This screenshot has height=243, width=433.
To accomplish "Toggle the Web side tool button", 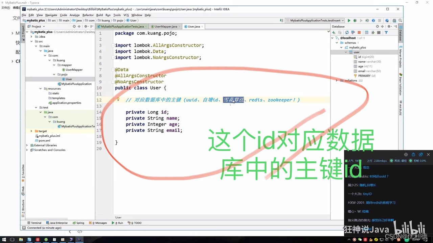I will (23, 190).
